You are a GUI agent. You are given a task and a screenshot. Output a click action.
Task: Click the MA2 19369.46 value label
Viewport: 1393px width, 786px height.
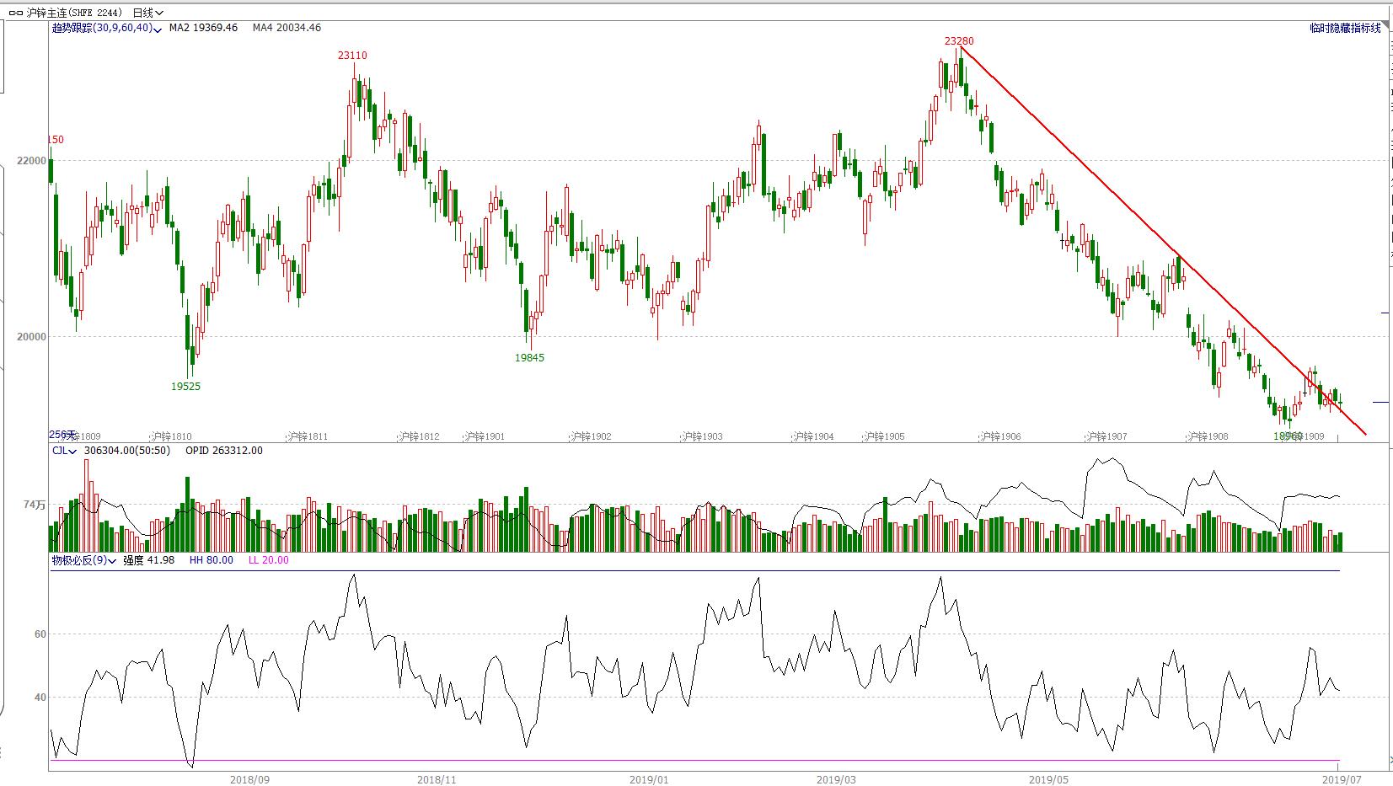pos(203,28)
